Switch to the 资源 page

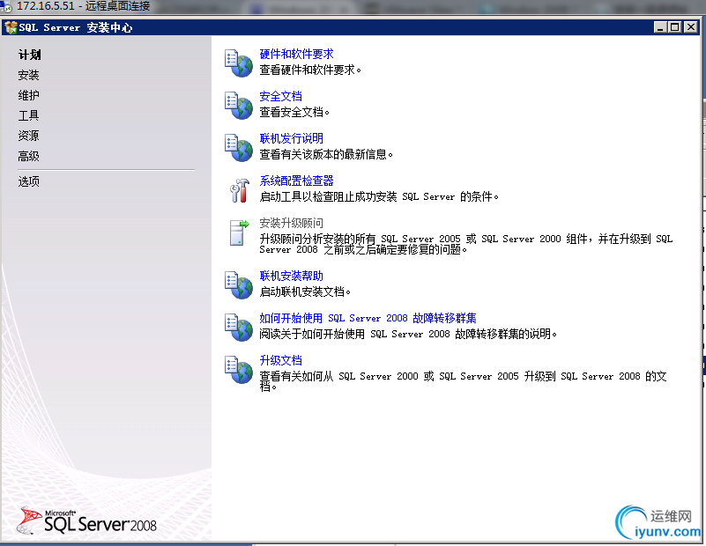click(x=28, y=136)
